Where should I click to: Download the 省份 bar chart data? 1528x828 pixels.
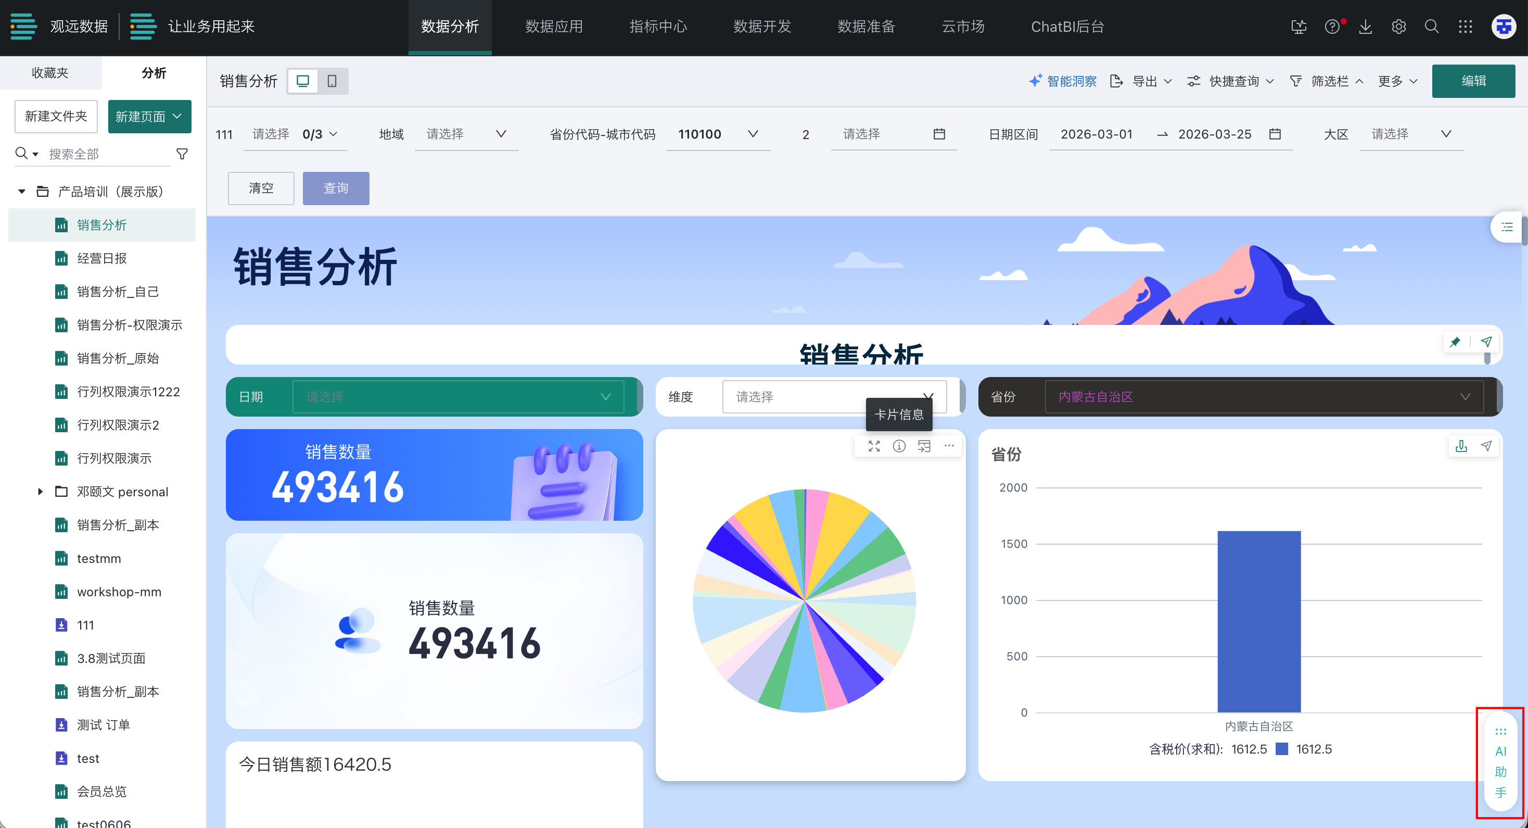pyautogui.click(x=1461, y=446)
